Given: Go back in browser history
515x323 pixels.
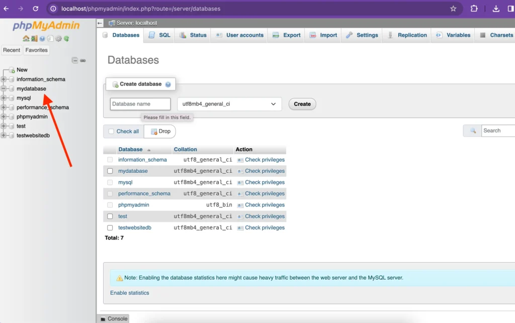Looking at the screenshot, I should [6, 9].
